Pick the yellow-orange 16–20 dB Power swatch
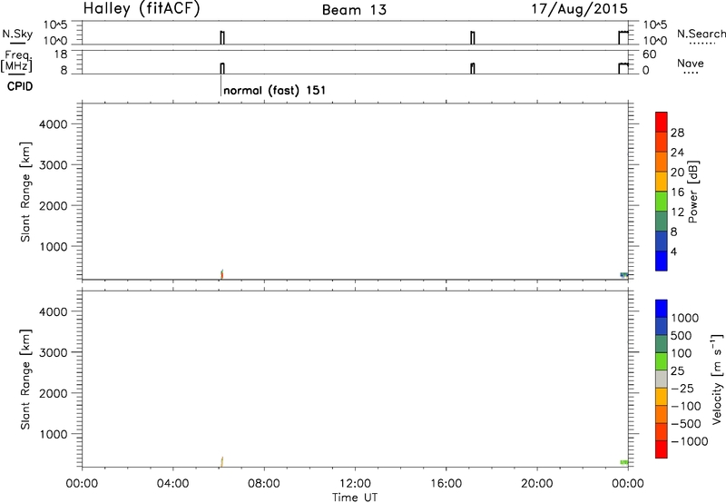726x503 pixels. [x=662, y=181]
